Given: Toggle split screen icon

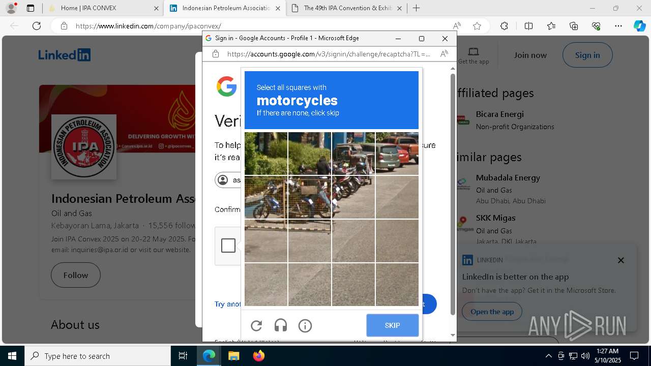Looking at the screenshot, I should click(x=528, y=26).
